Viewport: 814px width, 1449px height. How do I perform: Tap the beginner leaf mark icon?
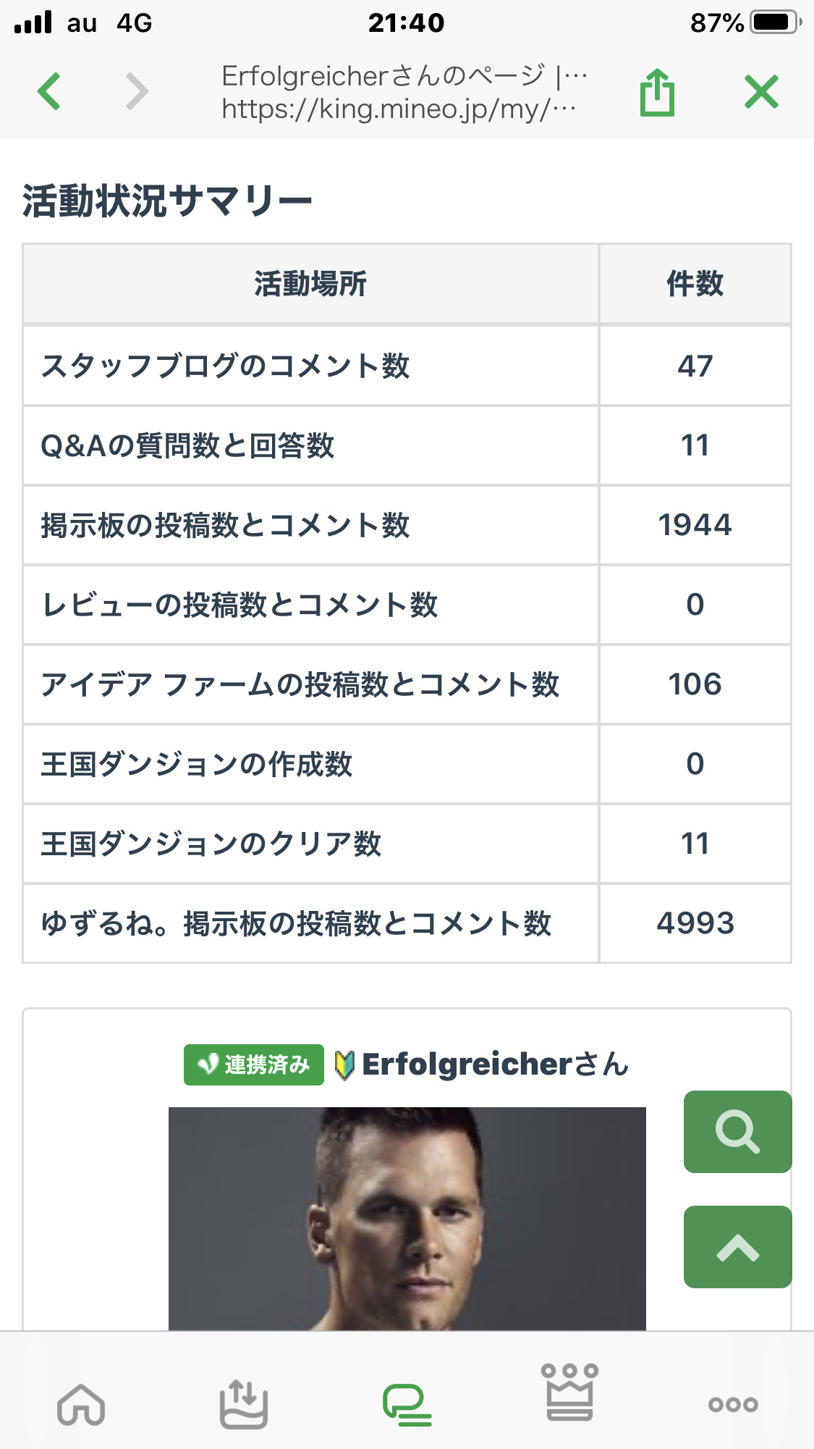click(x=344, y=1065)
